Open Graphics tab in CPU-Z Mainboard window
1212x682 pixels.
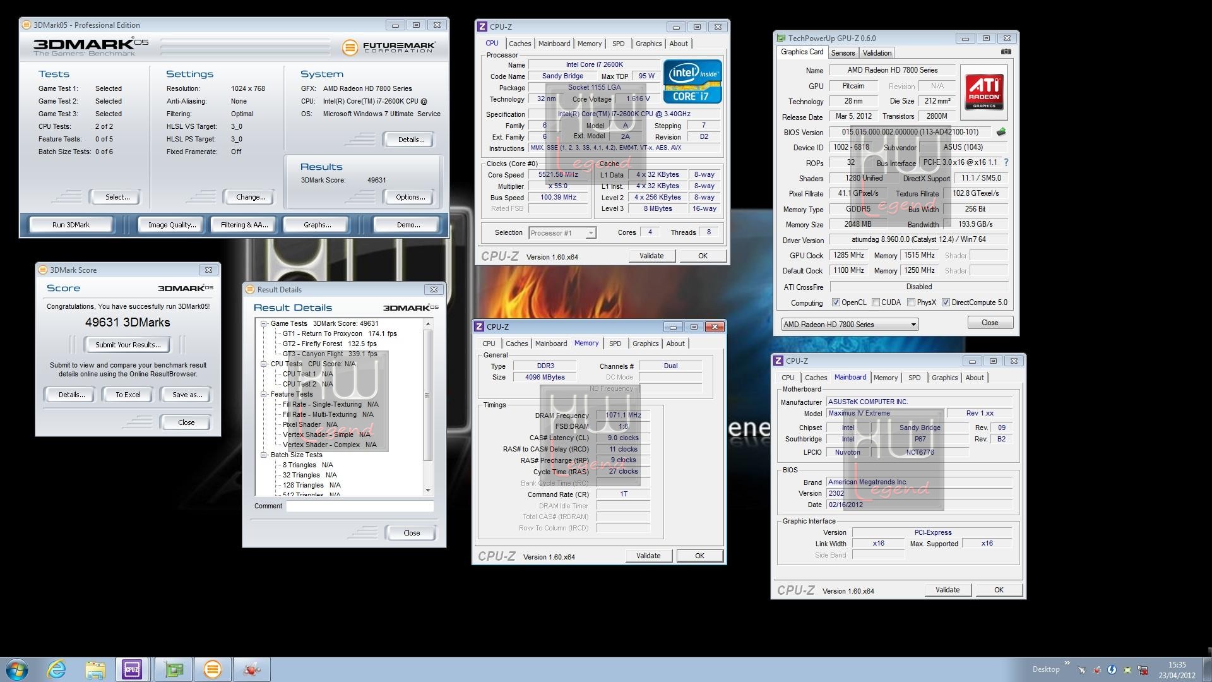944,378
